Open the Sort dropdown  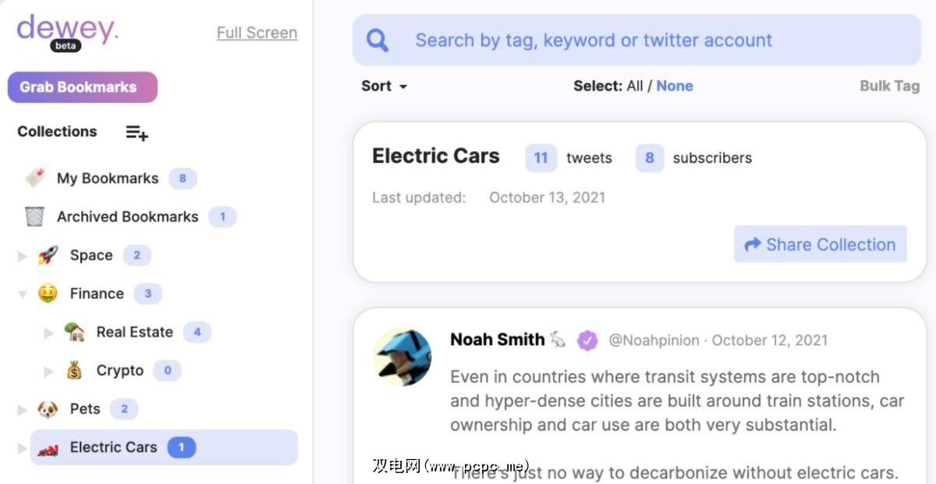pos(384,87)
